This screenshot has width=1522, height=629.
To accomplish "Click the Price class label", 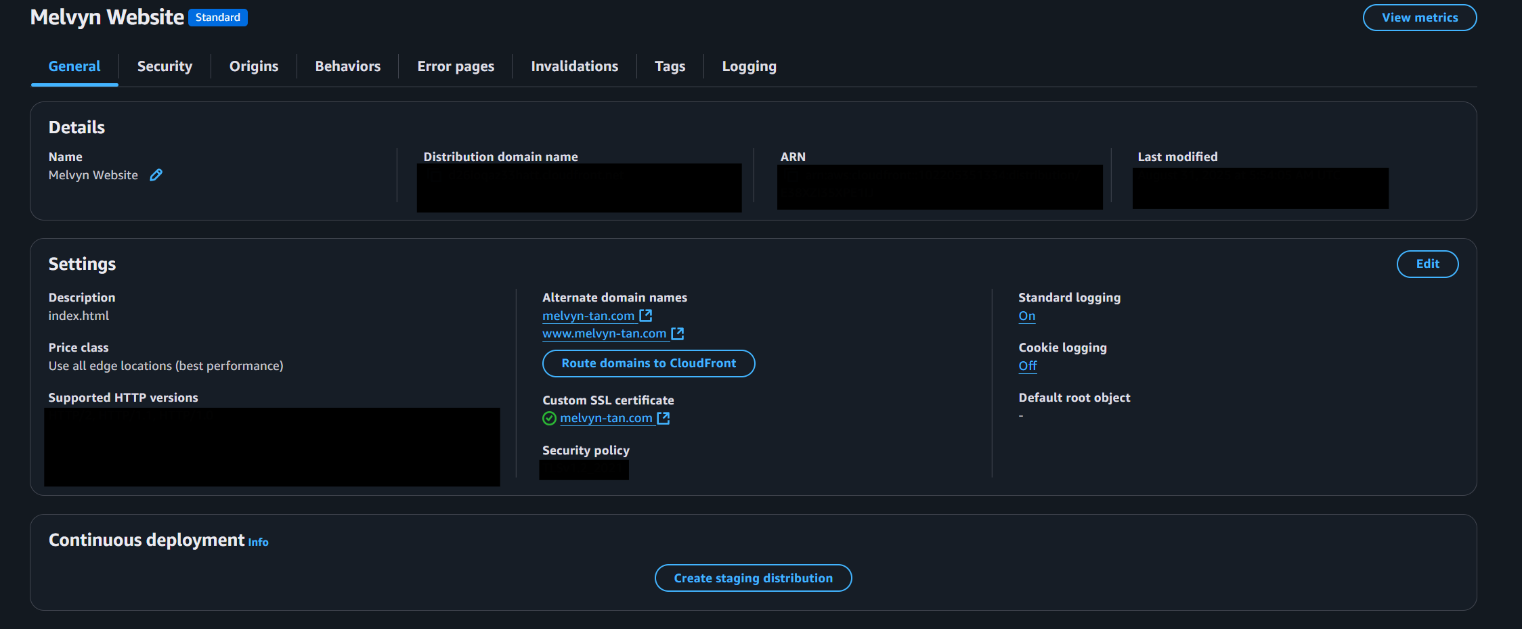I will [x=79, y=348].
